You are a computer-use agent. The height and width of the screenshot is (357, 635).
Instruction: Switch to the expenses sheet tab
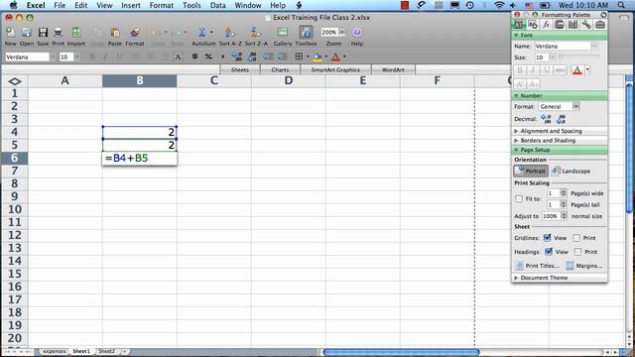55,351
